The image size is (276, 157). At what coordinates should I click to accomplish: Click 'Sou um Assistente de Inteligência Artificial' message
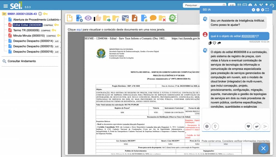238,23
